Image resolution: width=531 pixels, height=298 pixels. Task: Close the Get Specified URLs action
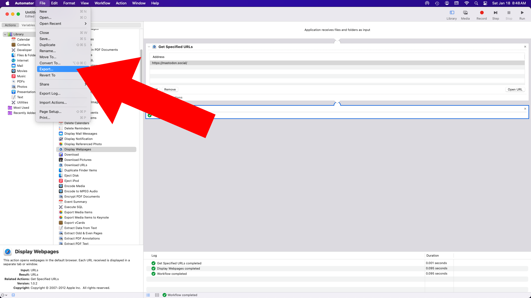[x=525, y=47]
